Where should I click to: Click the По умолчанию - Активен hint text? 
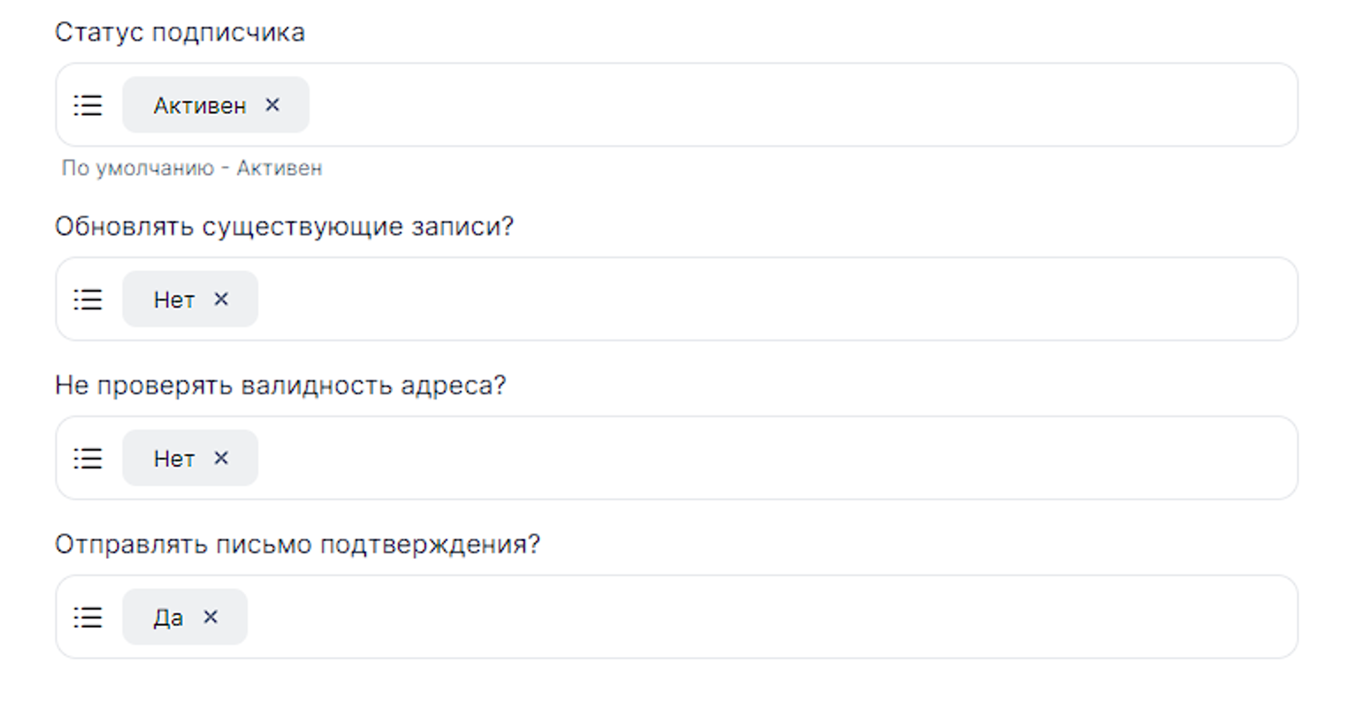192,168
